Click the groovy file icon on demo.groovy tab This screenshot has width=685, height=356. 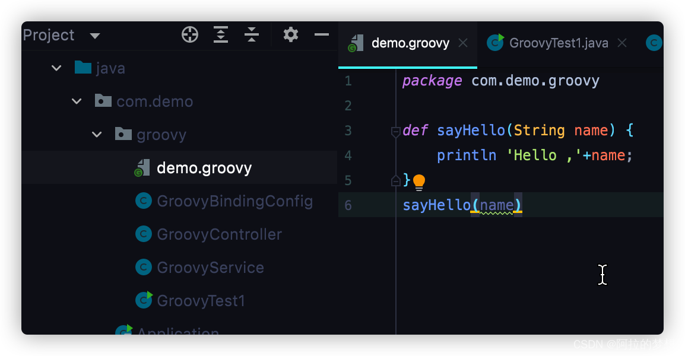pos(356,43)
